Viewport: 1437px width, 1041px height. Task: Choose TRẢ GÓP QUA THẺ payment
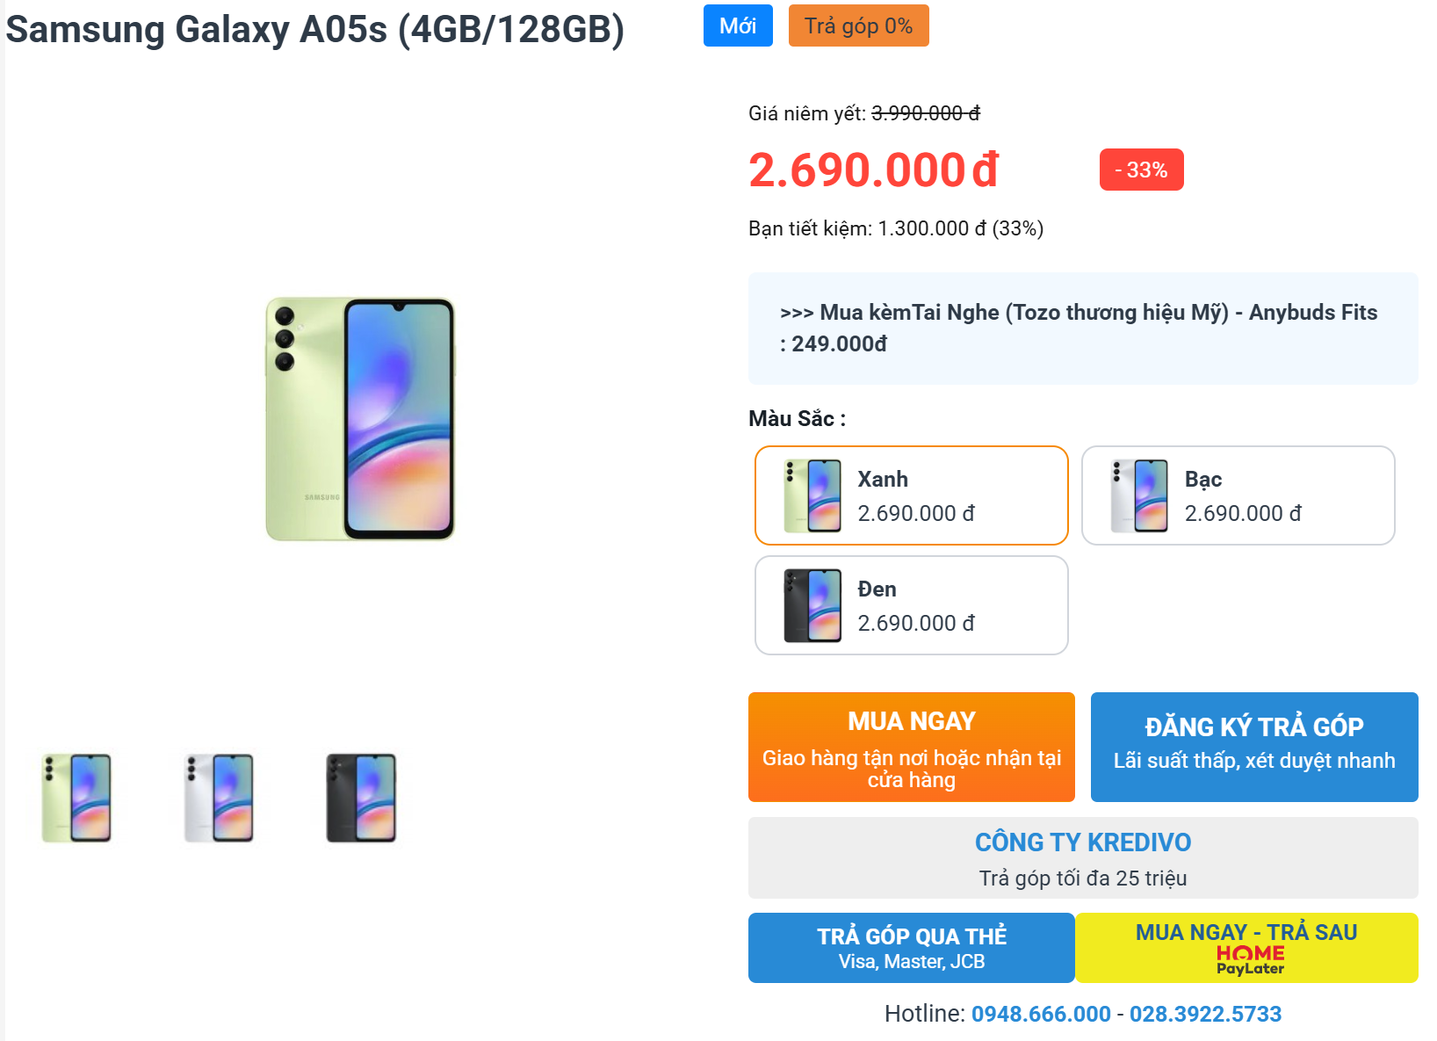(x=912, y=948)
